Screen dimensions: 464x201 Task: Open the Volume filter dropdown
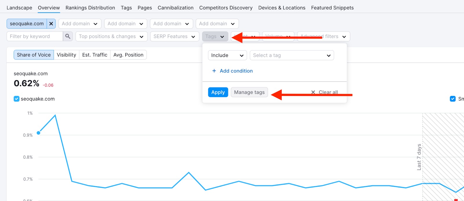coord(278,36)
